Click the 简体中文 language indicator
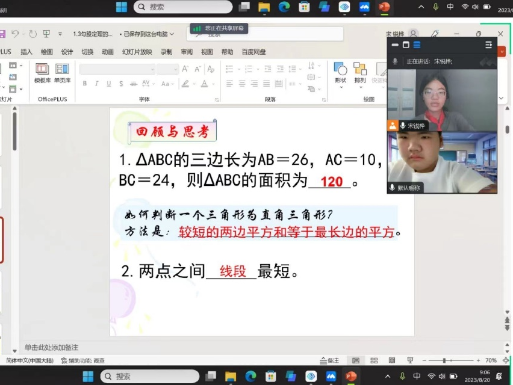The width and height of the screenshot is (513, 385). point(29,360)
